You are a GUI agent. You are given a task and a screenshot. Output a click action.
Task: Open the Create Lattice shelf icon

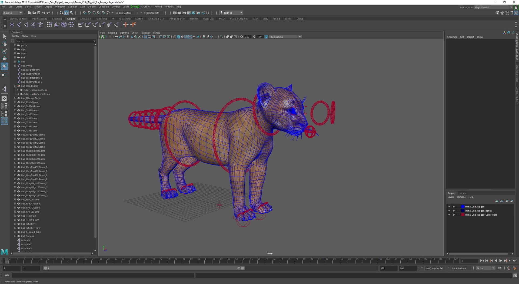64,25
